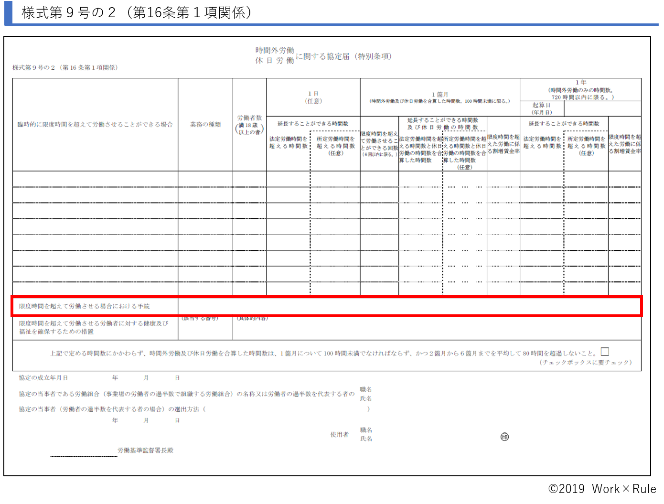Click the 起算日（年月日）input field

pyautogui.click(x=602, y=109)
